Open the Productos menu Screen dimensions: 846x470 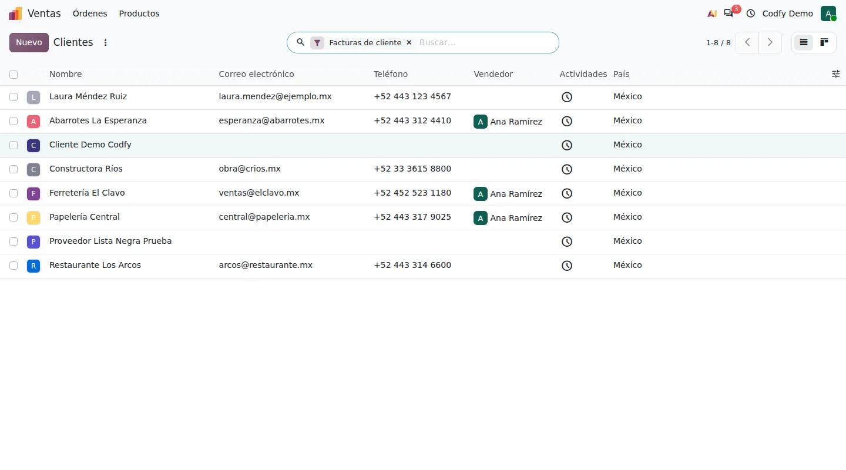(x=139, y=14)
